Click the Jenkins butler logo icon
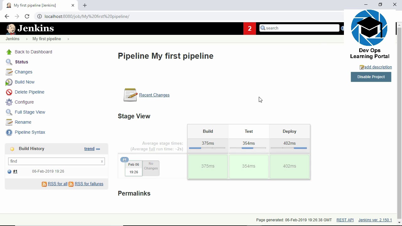Screen dimensions: 402x226 coord(11,29)
